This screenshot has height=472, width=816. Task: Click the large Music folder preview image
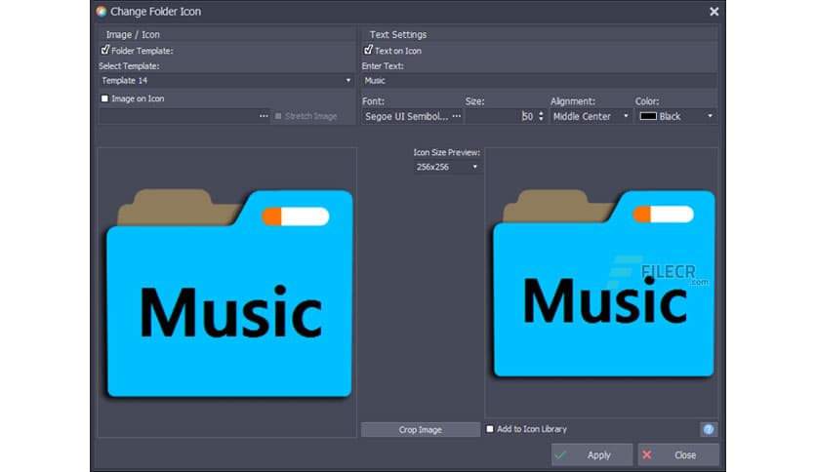[229, 293]
